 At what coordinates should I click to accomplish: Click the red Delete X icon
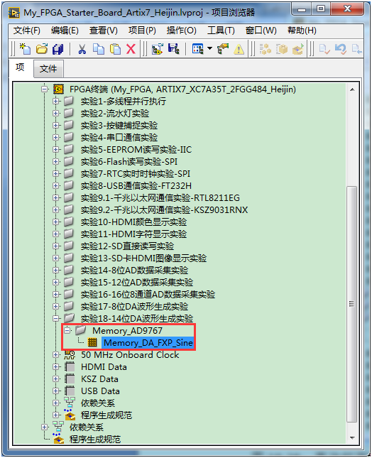(131, 49)
